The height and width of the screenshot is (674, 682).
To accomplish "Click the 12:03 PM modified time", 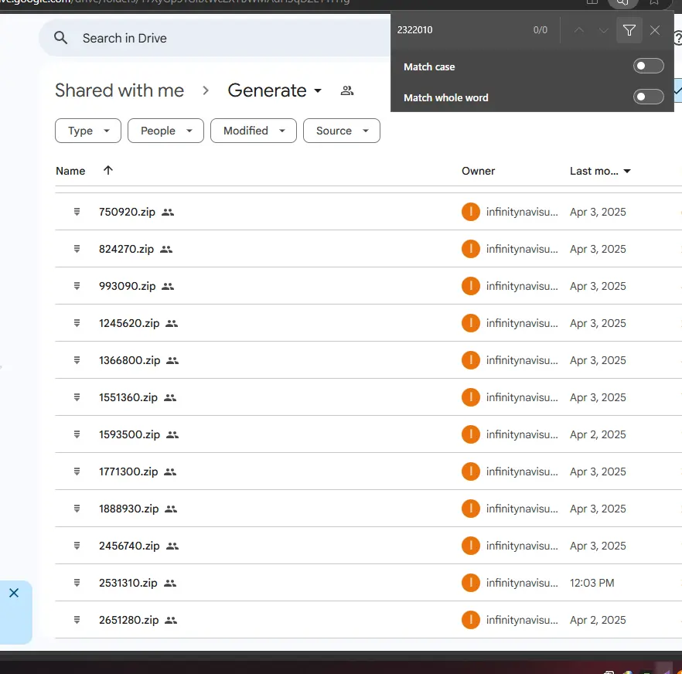I will pos(592,583).
